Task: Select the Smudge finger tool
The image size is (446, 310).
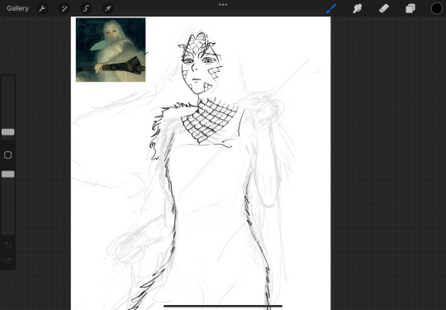Action: [358, 8]
